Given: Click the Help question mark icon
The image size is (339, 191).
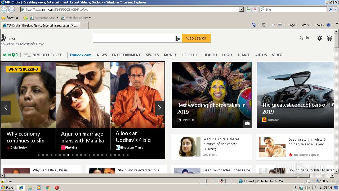Looking at the screenshot, I should 329,25.
